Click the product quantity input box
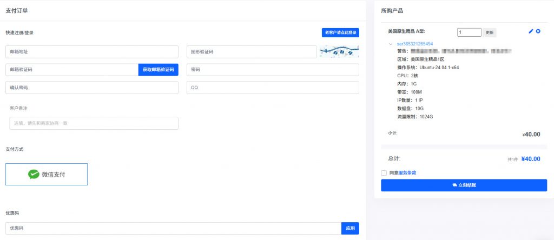The image size is (554, 240). click(x=469, y=32)
